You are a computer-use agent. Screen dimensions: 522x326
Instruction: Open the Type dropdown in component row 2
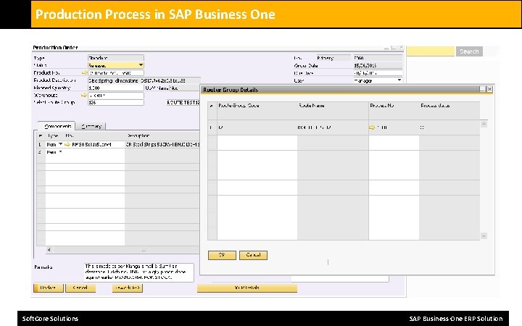click(x=60, y=152)
